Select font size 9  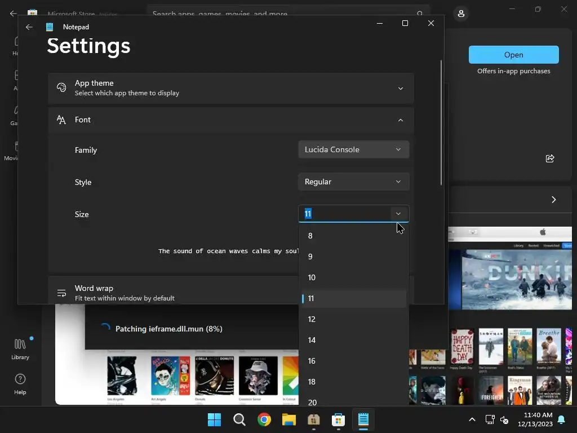[354, 257]
